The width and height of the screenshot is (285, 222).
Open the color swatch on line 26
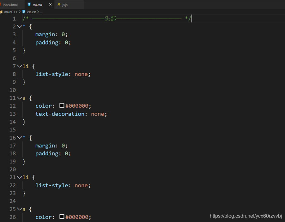(62, 217)
